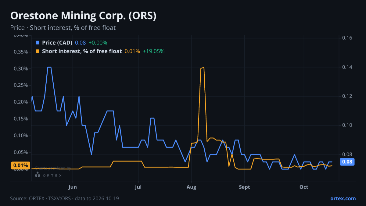Click the 0.30% left axis label

(21, 68)
